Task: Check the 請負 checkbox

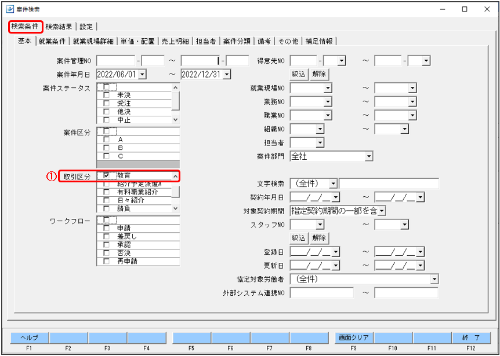Action: coord(107,209)
